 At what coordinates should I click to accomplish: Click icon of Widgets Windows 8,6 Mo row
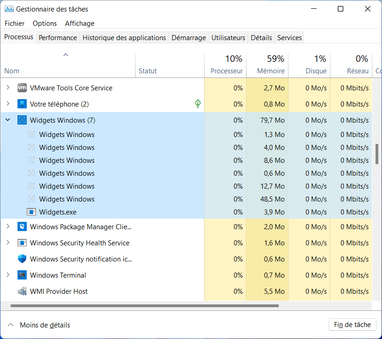click(x=31, y=160)
